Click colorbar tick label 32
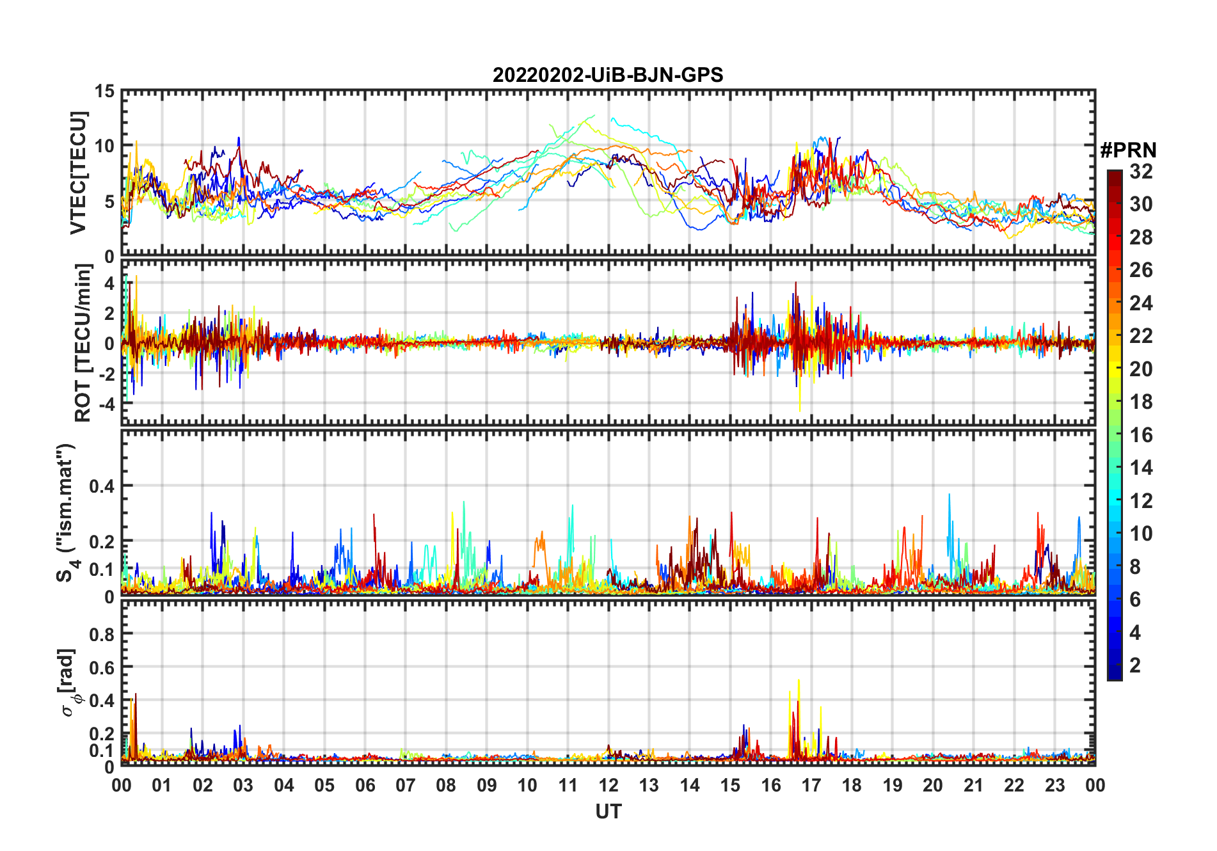 click(x=1141, y=171)
